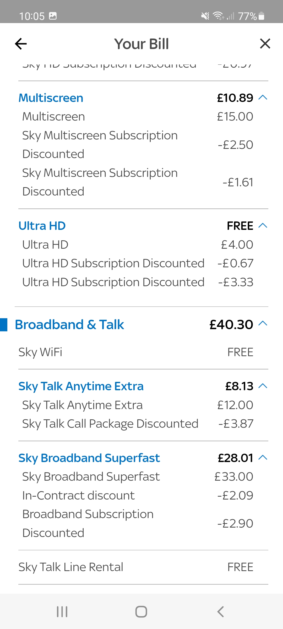The width and height of the screenshot is (283, 629).
Task: Tap the Sky Talk Line Rental row
Action: 141,566
